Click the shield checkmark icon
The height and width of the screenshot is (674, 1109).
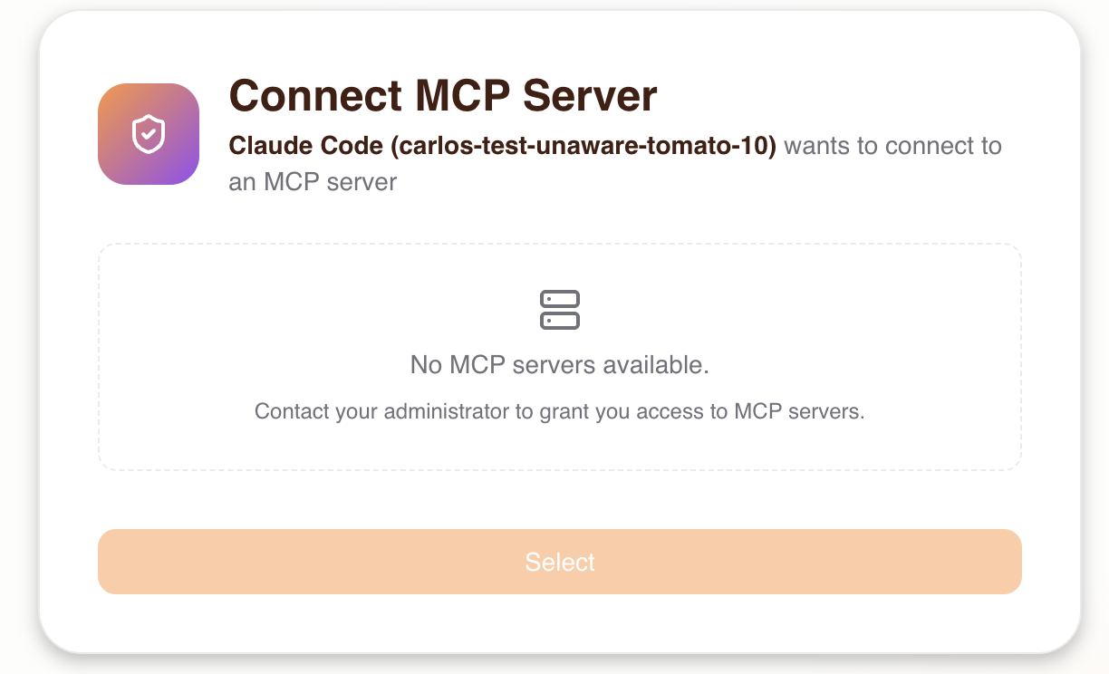pyautogui.click(x=149, y=134)
